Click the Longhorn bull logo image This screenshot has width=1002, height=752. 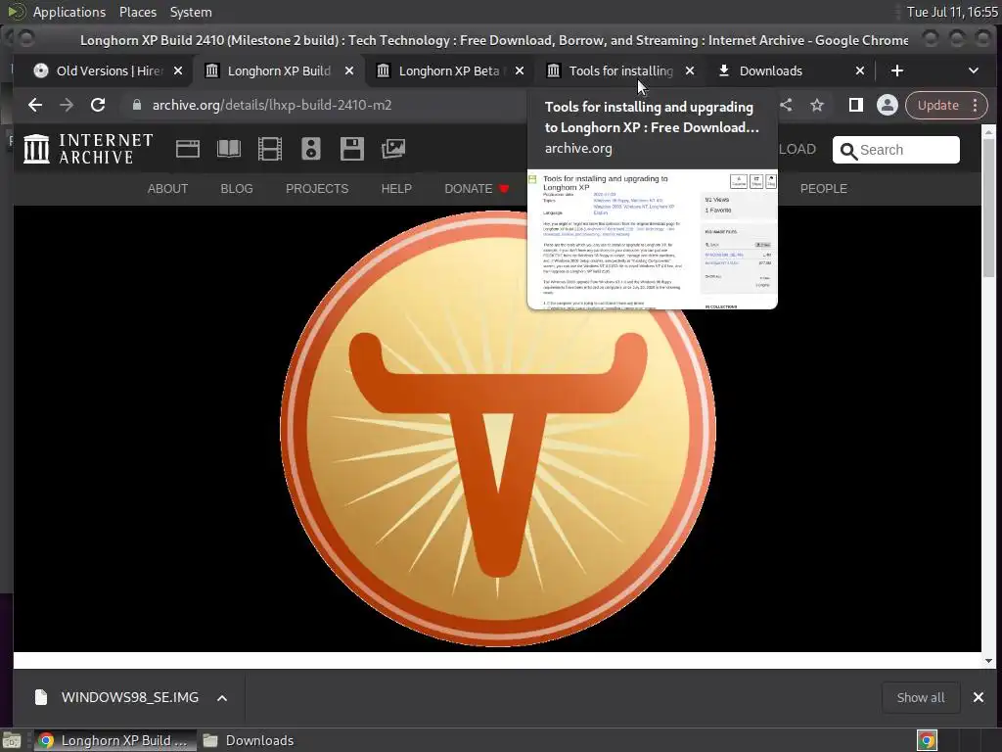tap(498, 429)
